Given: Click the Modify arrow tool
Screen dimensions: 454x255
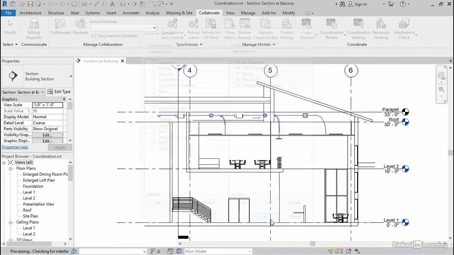Looking at the screenshot, I should 10,27.
